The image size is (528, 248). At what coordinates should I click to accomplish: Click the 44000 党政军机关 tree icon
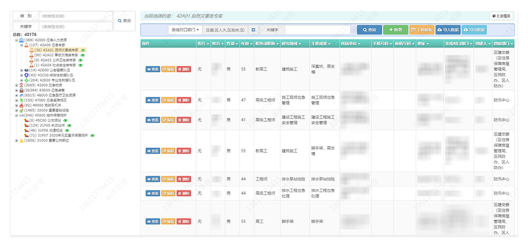(x=21, y=105)
